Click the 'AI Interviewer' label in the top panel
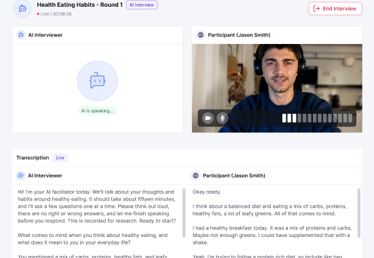 45,35
